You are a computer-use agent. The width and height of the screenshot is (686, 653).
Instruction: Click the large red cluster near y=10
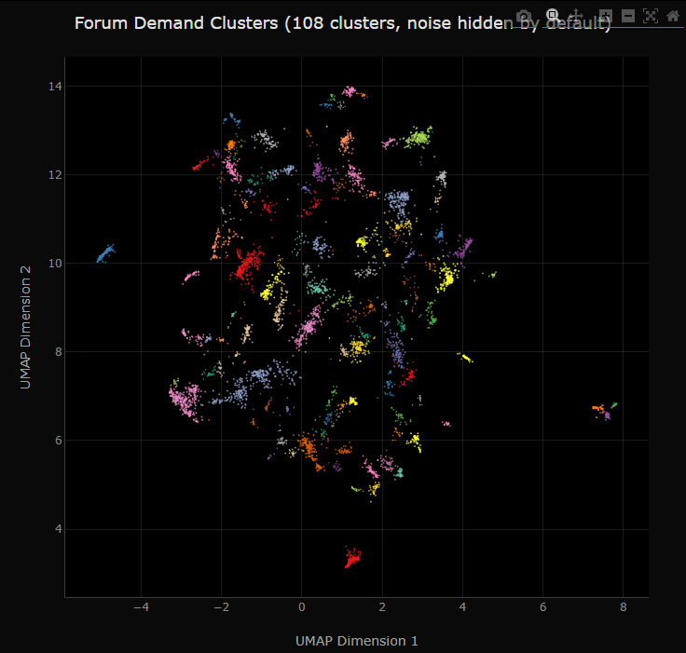[x=247, y=265]
